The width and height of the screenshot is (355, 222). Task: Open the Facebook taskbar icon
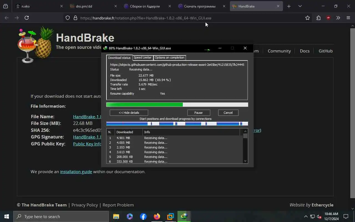click(x=143, y=216)
